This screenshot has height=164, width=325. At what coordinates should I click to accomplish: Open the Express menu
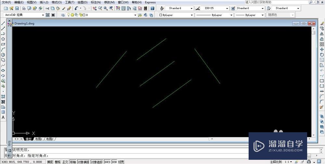click(x=150, y=2)
